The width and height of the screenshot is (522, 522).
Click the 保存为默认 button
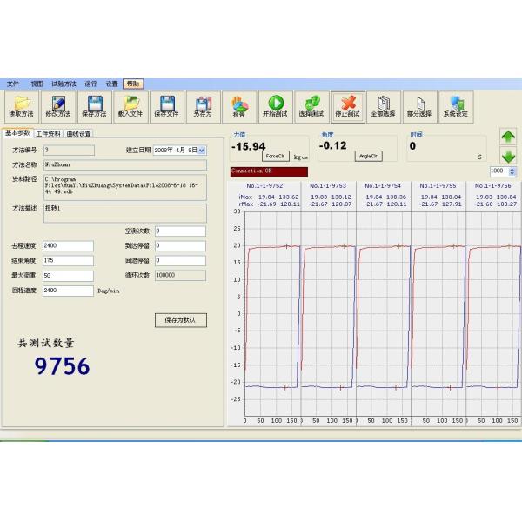tap(180, 320)
